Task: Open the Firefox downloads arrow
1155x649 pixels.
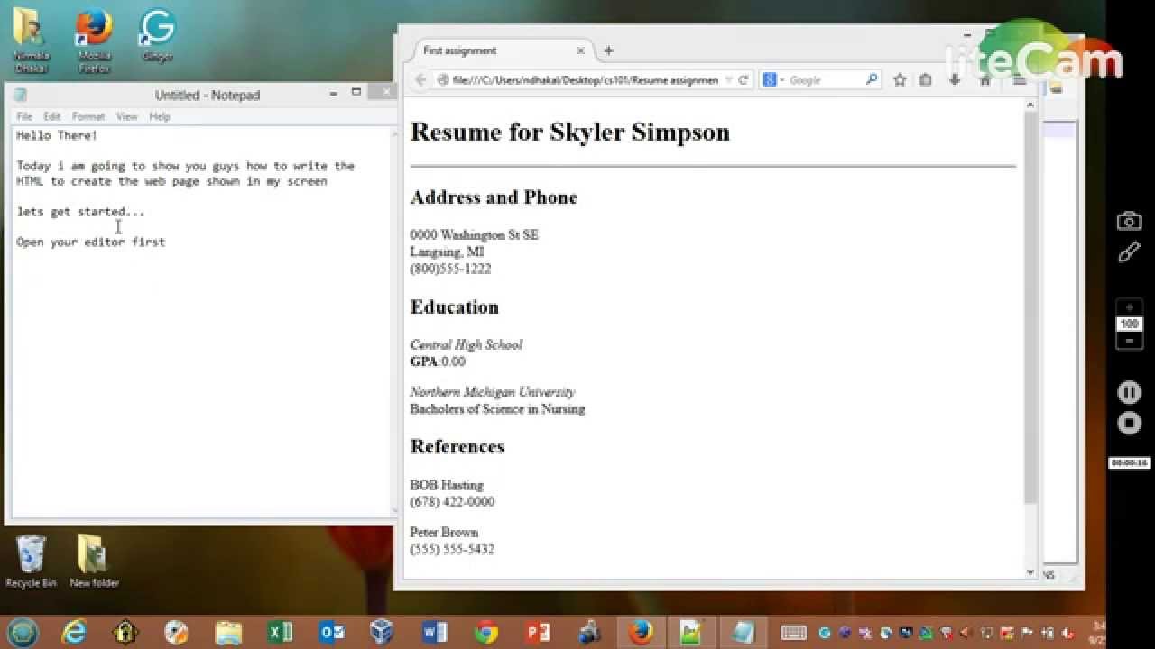Action: 955,80
